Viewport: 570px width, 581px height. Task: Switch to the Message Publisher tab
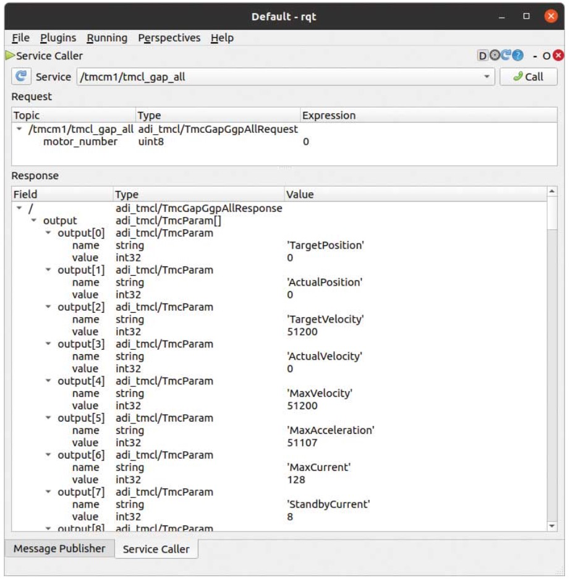coord(59,548)
